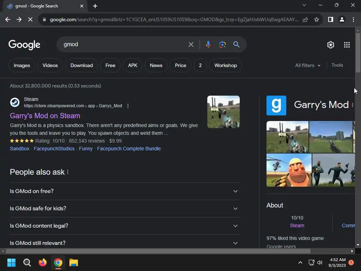Click the address bar URL
The image size is (361, 271).
point(174,20)
